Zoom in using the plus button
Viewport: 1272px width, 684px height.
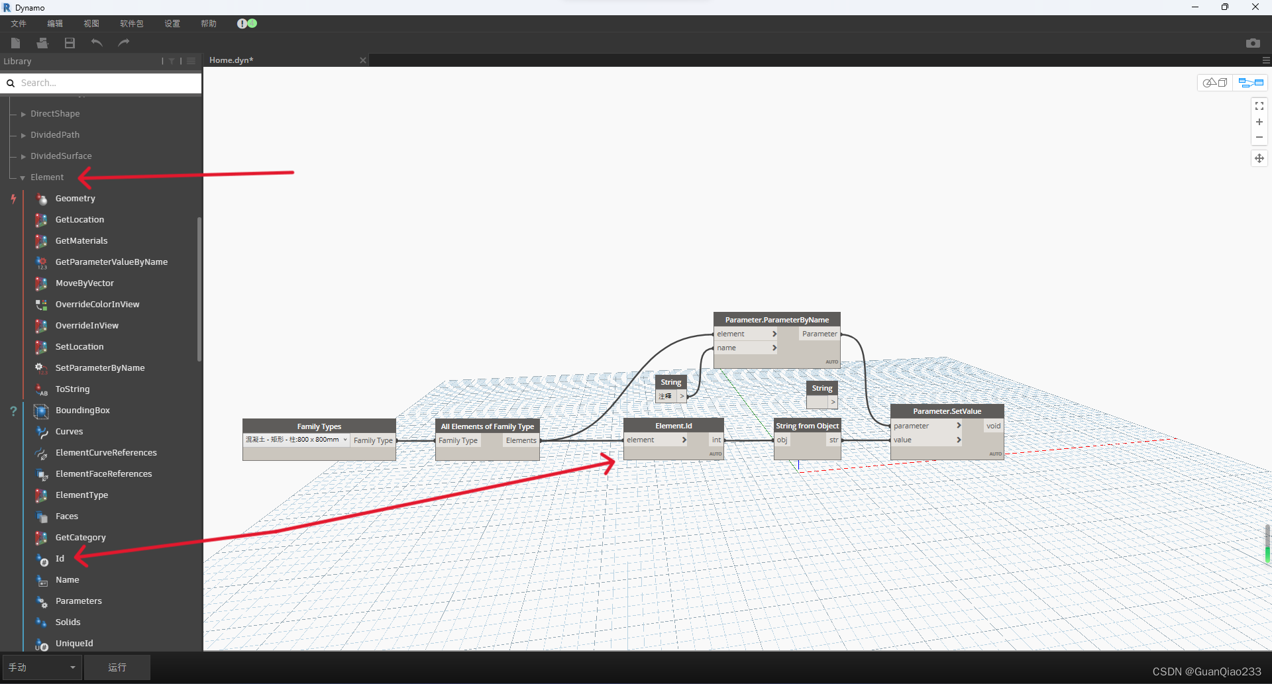point(1259,122)
